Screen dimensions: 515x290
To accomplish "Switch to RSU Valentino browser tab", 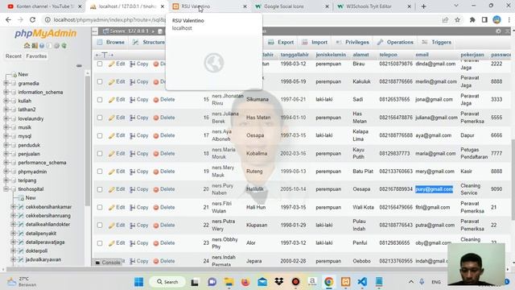I will pos(210,6).
